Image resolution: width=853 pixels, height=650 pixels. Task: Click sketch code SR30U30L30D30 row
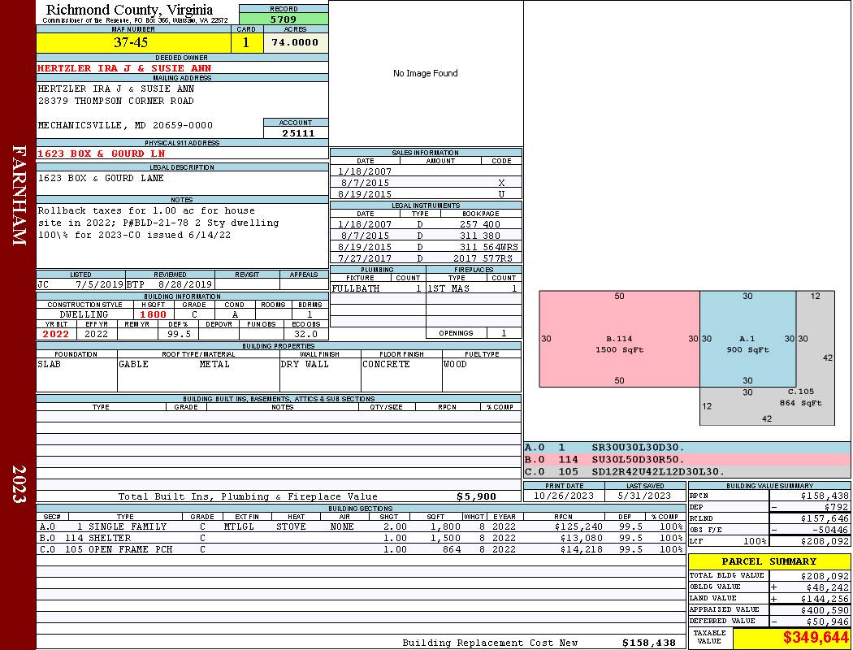(x=686, y=448)
